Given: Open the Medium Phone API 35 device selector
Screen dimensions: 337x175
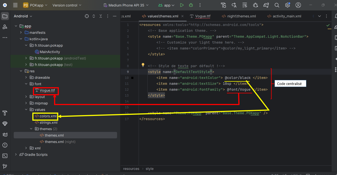Looking at the screenshot, I should pyautogui.click(x=126, y=5).
